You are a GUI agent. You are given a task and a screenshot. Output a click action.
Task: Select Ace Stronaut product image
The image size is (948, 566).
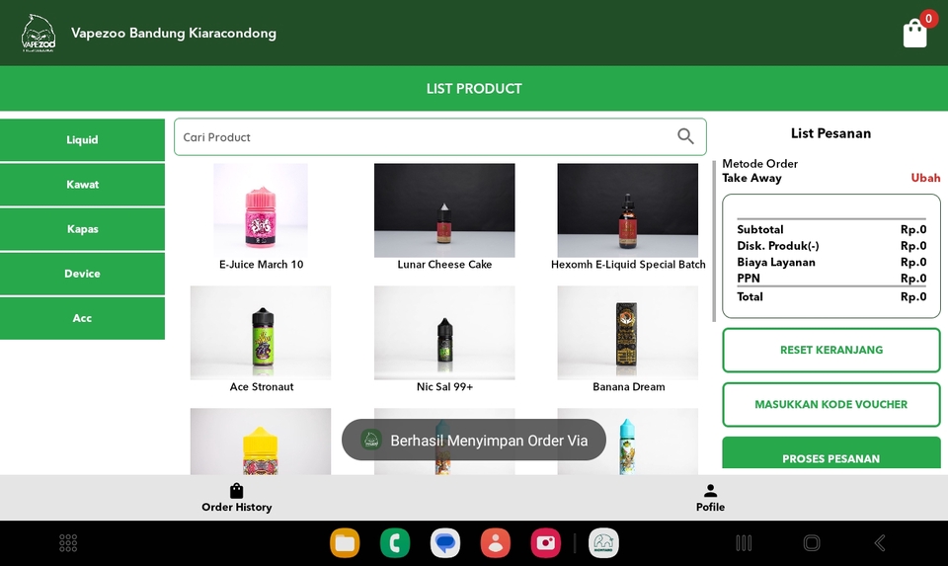[261, 333]
